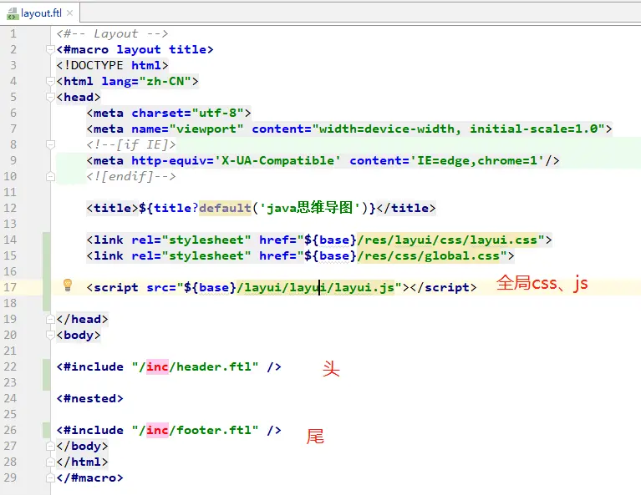The height and width of the screenshot is (495, 641).
Task: Click the closing #macro fold marker
Action: (x=50, y=477)
